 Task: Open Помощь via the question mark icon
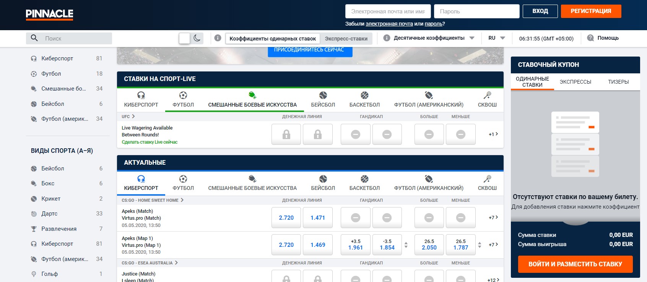coord(590,38)
